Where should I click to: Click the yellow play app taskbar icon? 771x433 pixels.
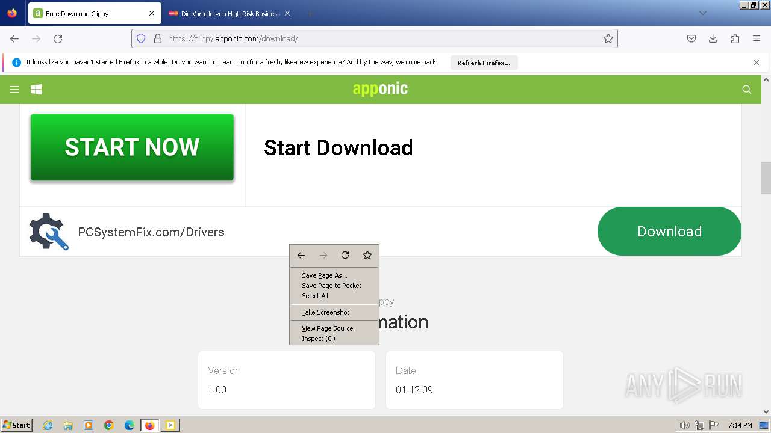170,425
